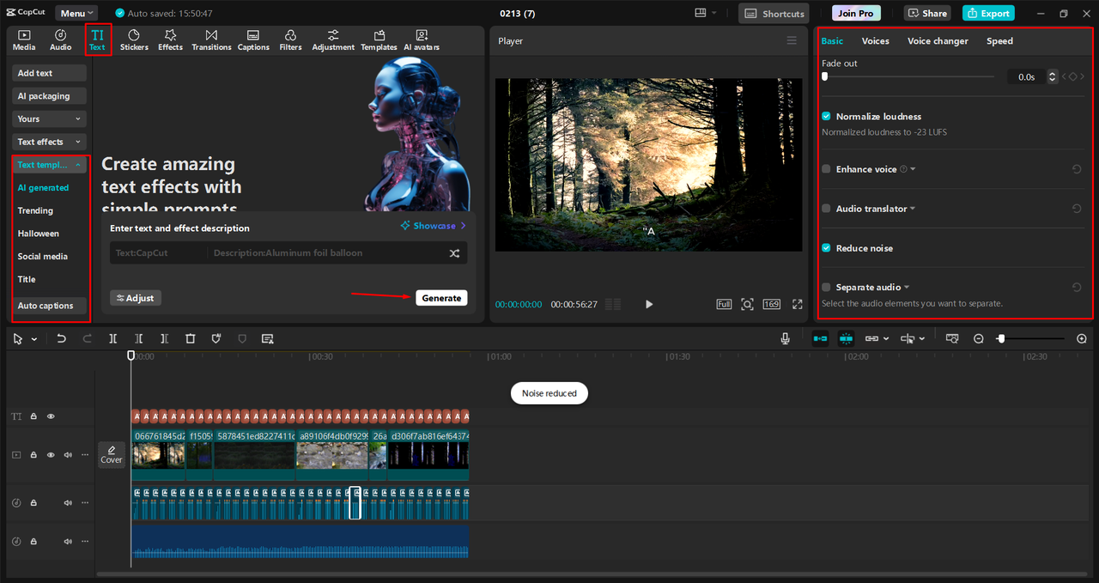Open the Effects panel
1099x583 pixels.
pos(170,39)
